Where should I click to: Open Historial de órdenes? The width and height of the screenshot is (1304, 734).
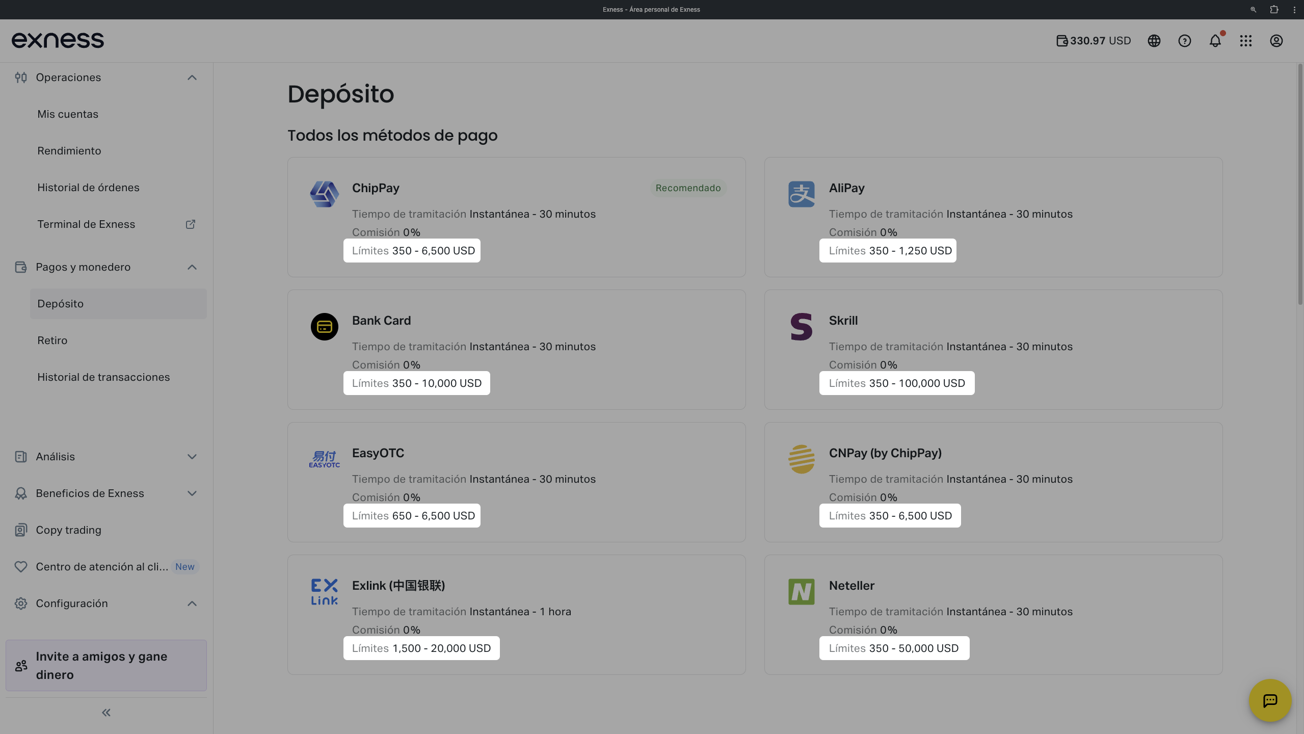coord(88,188)
